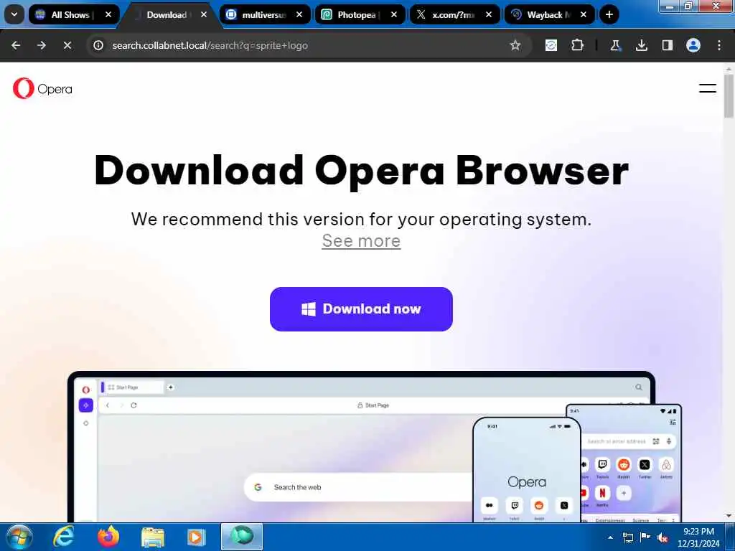This screenshot has width=735, height=551.
Task: Open the network tray icon
Action: tap(627, 537)
